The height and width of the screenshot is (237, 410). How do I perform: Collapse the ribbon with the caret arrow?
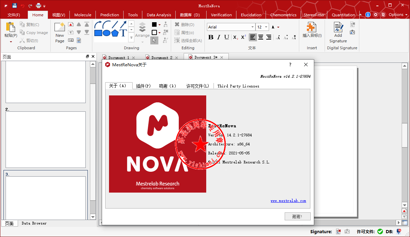[x=361, y=15]
